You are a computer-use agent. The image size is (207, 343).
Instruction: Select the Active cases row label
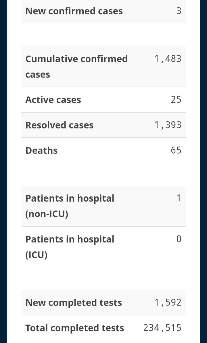pyautogui.click(x=53, y=100)
